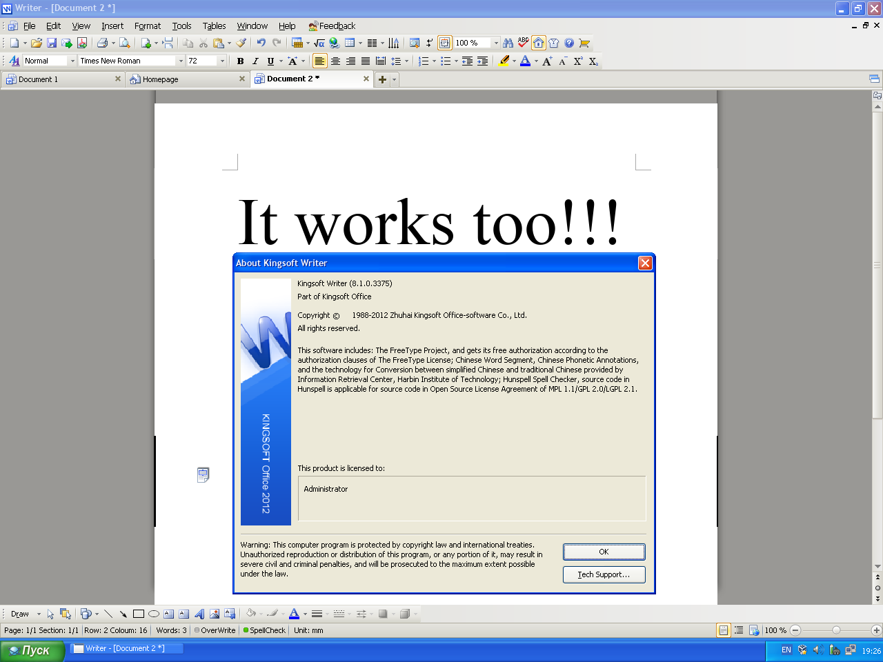Export document to PDF icon
883x662 pixels.
(x=82, y=43)
